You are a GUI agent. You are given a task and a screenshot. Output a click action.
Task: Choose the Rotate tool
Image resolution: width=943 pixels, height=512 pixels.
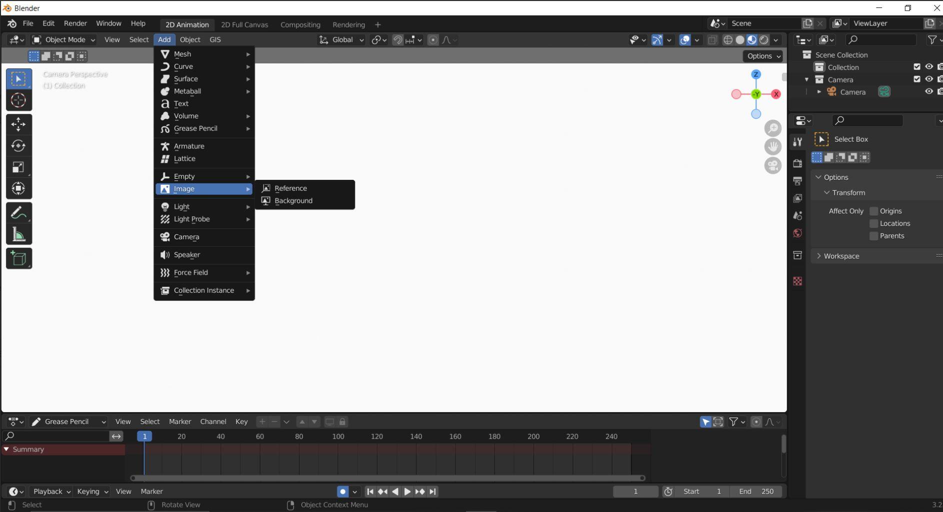(18, 146)
